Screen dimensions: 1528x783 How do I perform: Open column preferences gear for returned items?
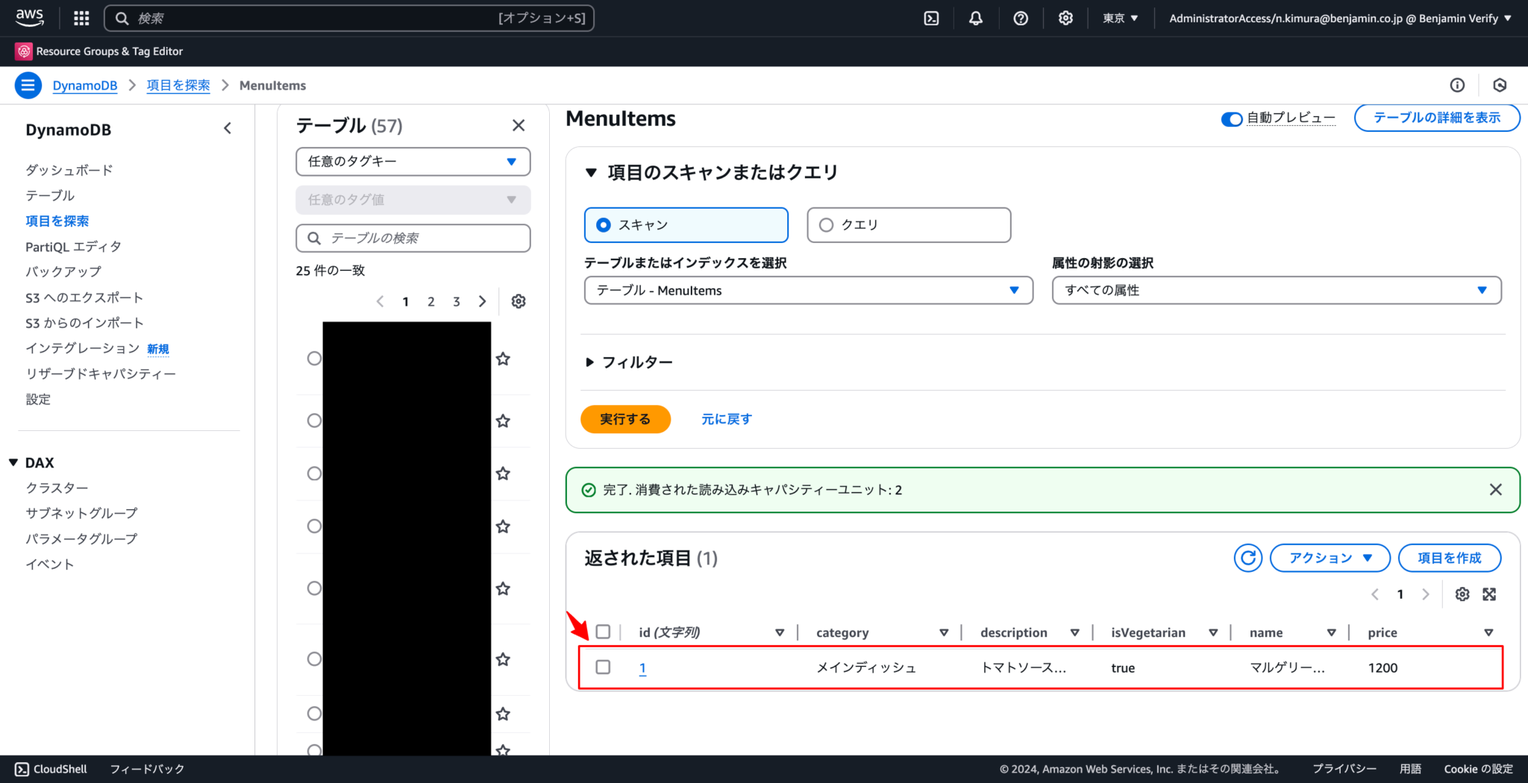1462,594
